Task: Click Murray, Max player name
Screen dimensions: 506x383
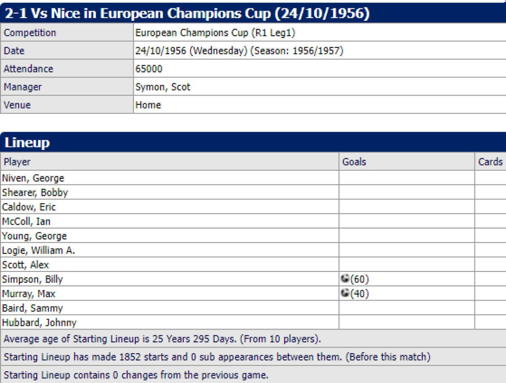Action: click(29, 294)
